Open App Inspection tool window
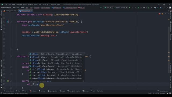Image resolution: width=172 pixels, height=97 pixels. (52, 91)
